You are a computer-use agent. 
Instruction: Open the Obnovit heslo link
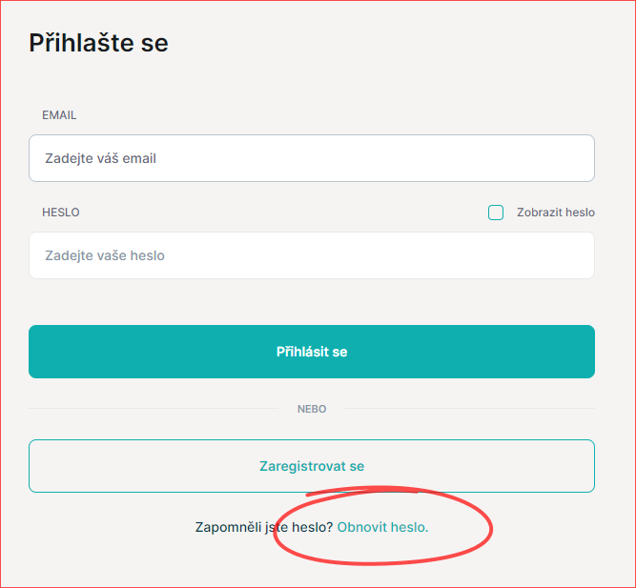[x=382, y=526]
